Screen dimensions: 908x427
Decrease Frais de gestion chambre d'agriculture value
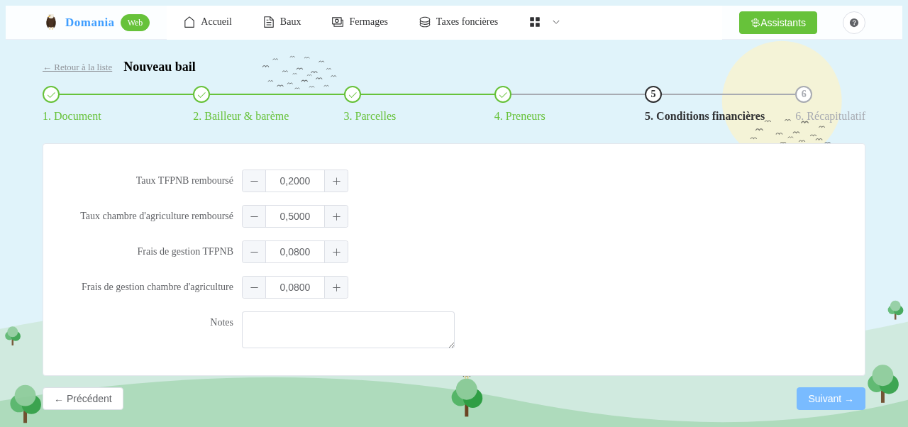254,287
